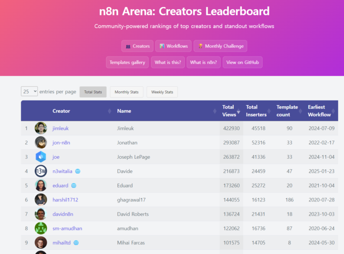
Task: Switch to Total Stats tab
Action: click(93, 92)
